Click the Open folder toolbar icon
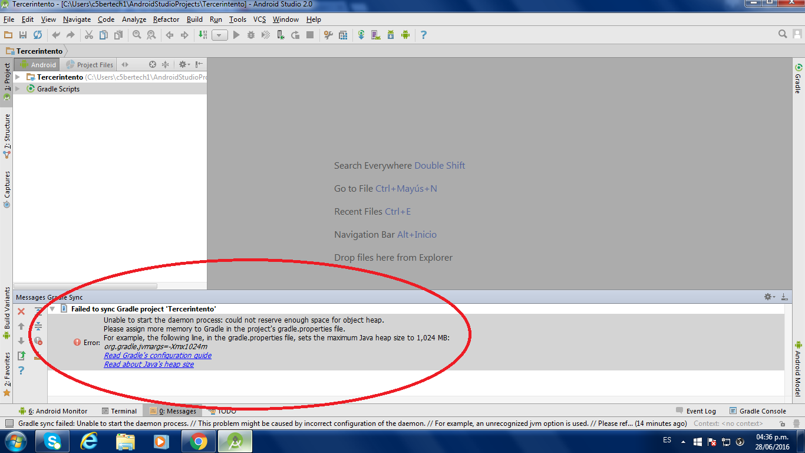 [x=8, y=35]
